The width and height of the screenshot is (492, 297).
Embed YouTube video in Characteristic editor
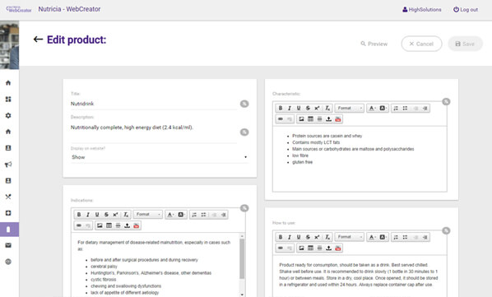pyautogui.click(x=338, y=118)
